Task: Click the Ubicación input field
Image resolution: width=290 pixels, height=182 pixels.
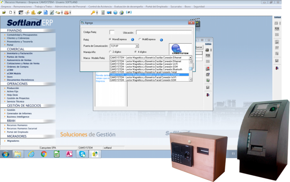Action: pyautogui.click(x=164, y=32)
